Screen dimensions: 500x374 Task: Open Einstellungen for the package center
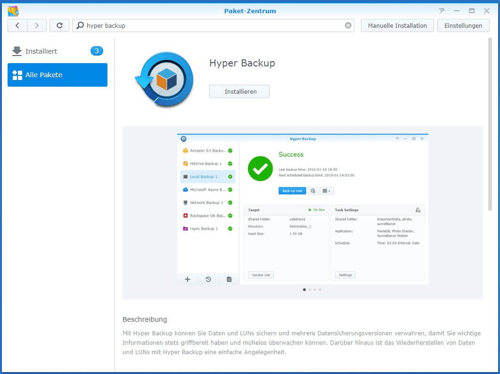click(x=463, y=25)
